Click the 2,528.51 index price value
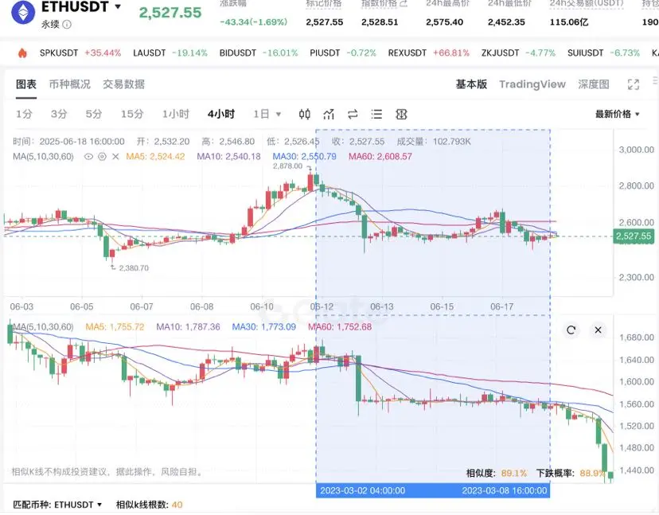The image size is (659, 515). tap(380, 21)
